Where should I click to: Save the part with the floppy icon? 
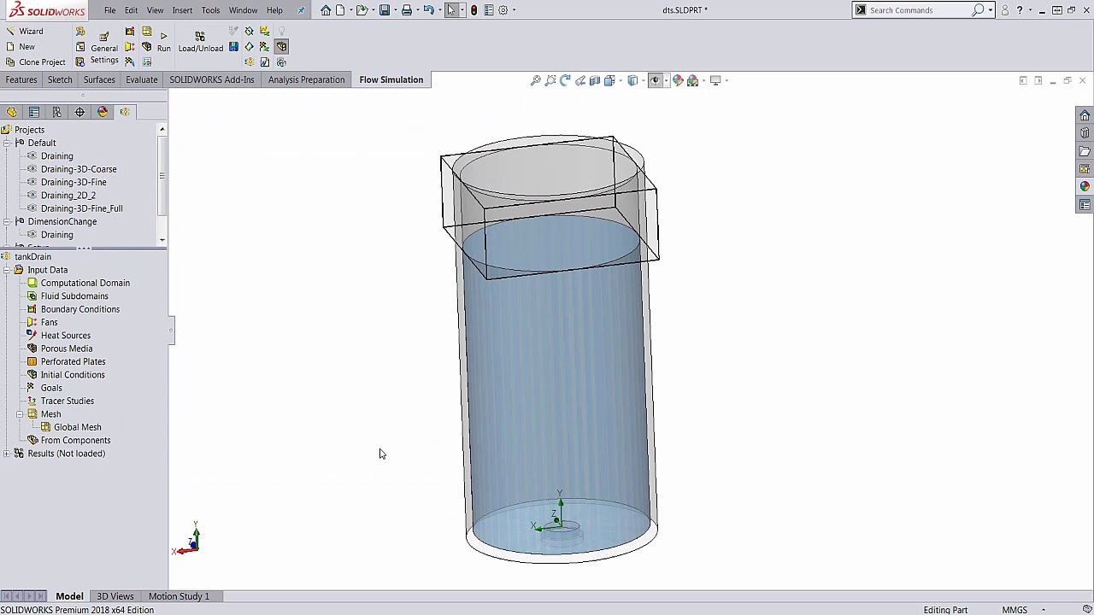[x=385, y=10]
